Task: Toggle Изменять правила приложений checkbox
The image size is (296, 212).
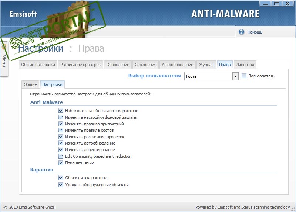Action: pos(61,124)
